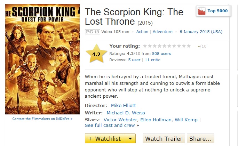Open Contact the Filmmakers on IMDbPro
238x146 pixels.
(42, 119)
